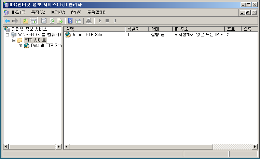
Task: Click the Default FTP Site icon in list
Action: (68, 34)
